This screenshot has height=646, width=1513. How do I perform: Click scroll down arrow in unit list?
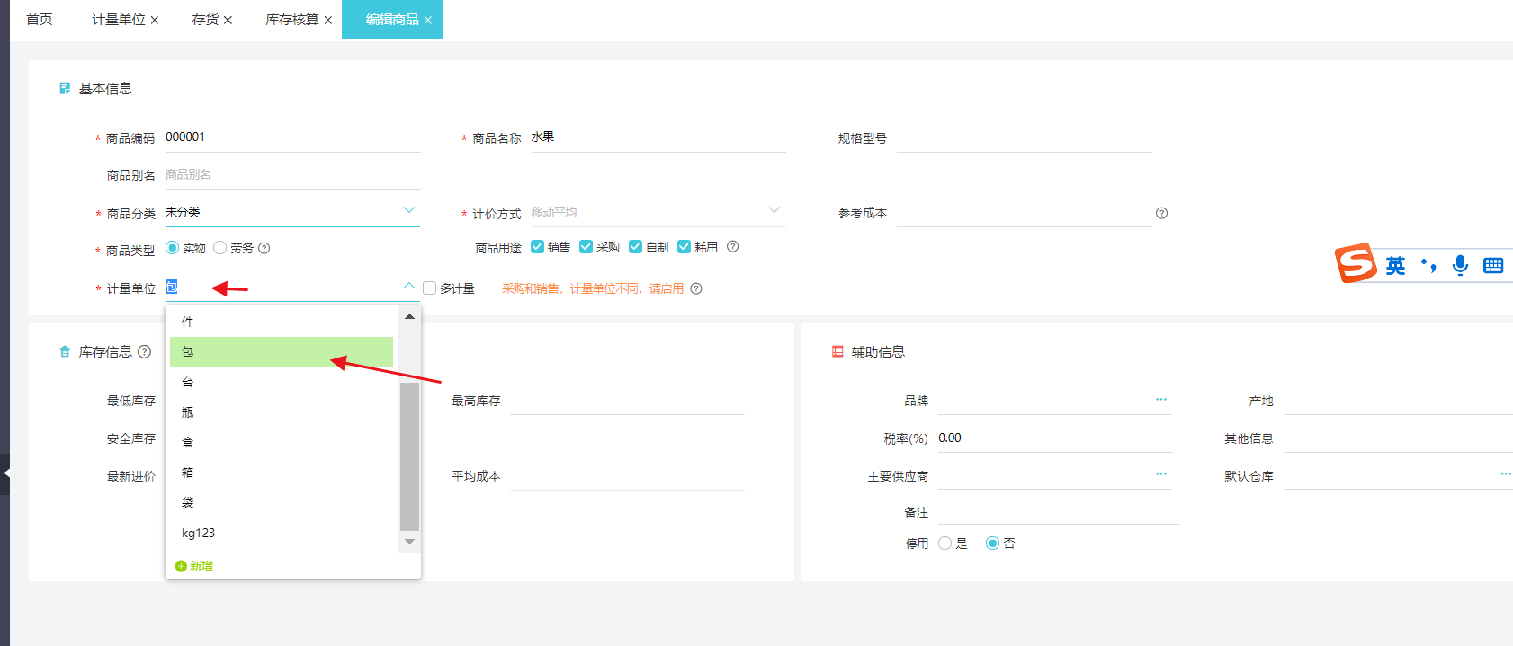pyautogui.click(x=409, y=542)
